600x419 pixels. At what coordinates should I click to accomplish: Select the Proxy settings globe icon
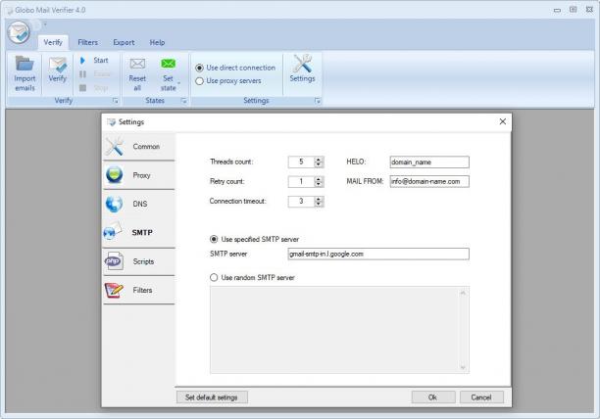click(x=114, y=175)
